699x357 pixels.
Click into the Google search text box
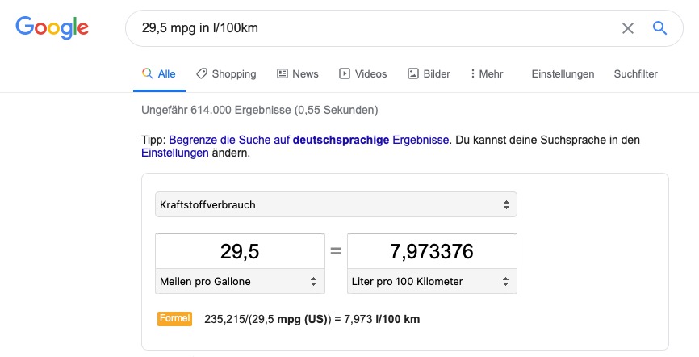click(x=371, y=28)
